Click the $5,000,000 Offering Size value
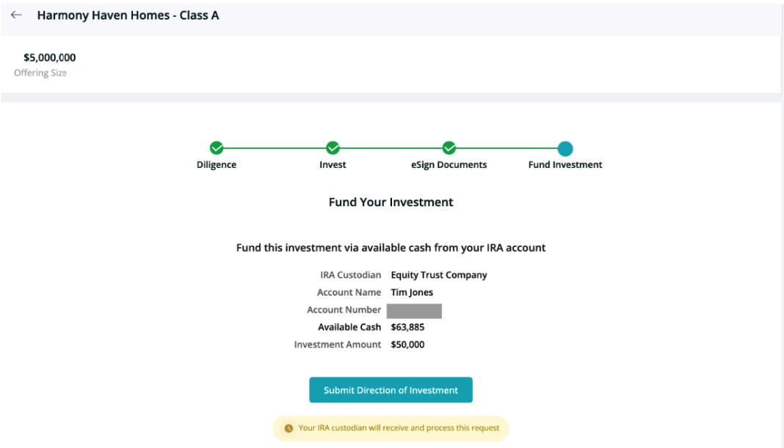 [x=48, y=56]
